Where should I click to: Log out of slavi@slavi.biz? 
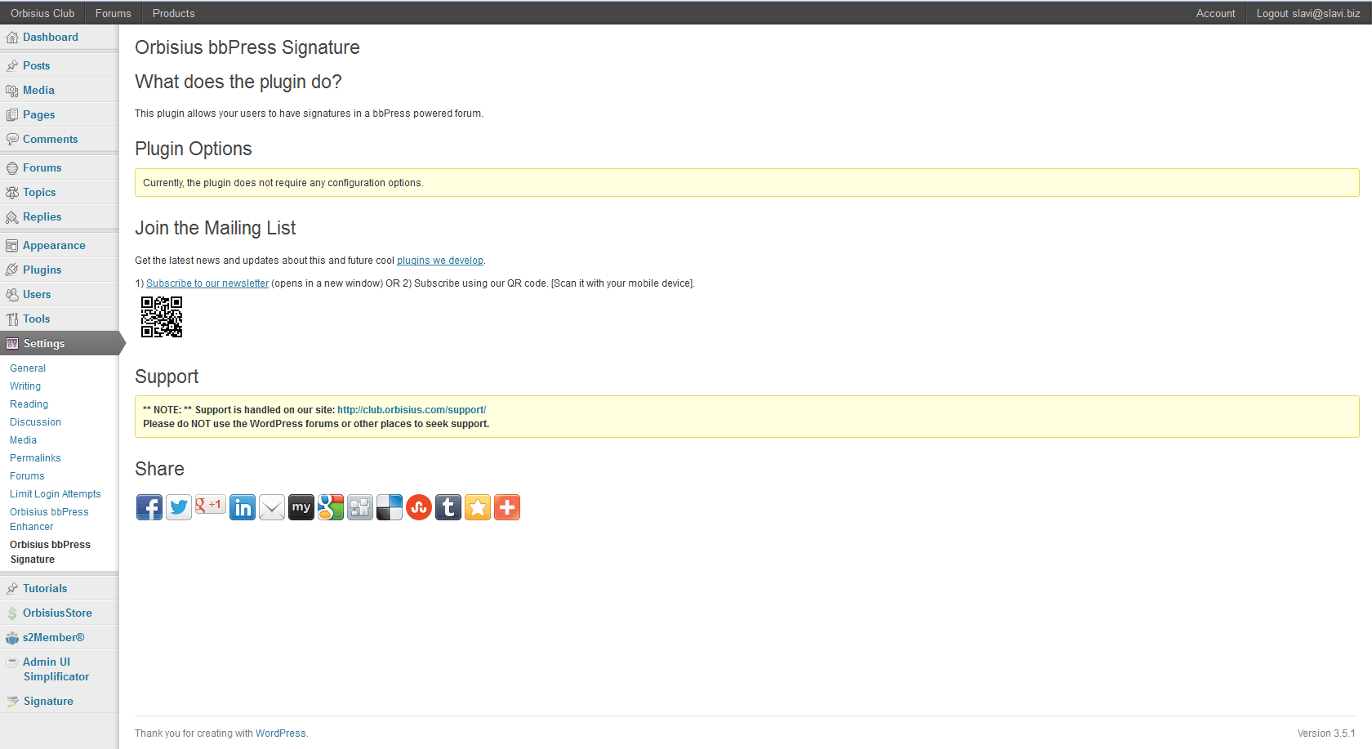coord(1308,13)
